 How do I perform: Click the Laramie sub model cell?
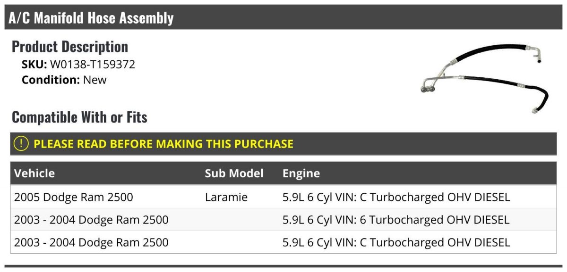pyautogui.click(x=226, y=197)
